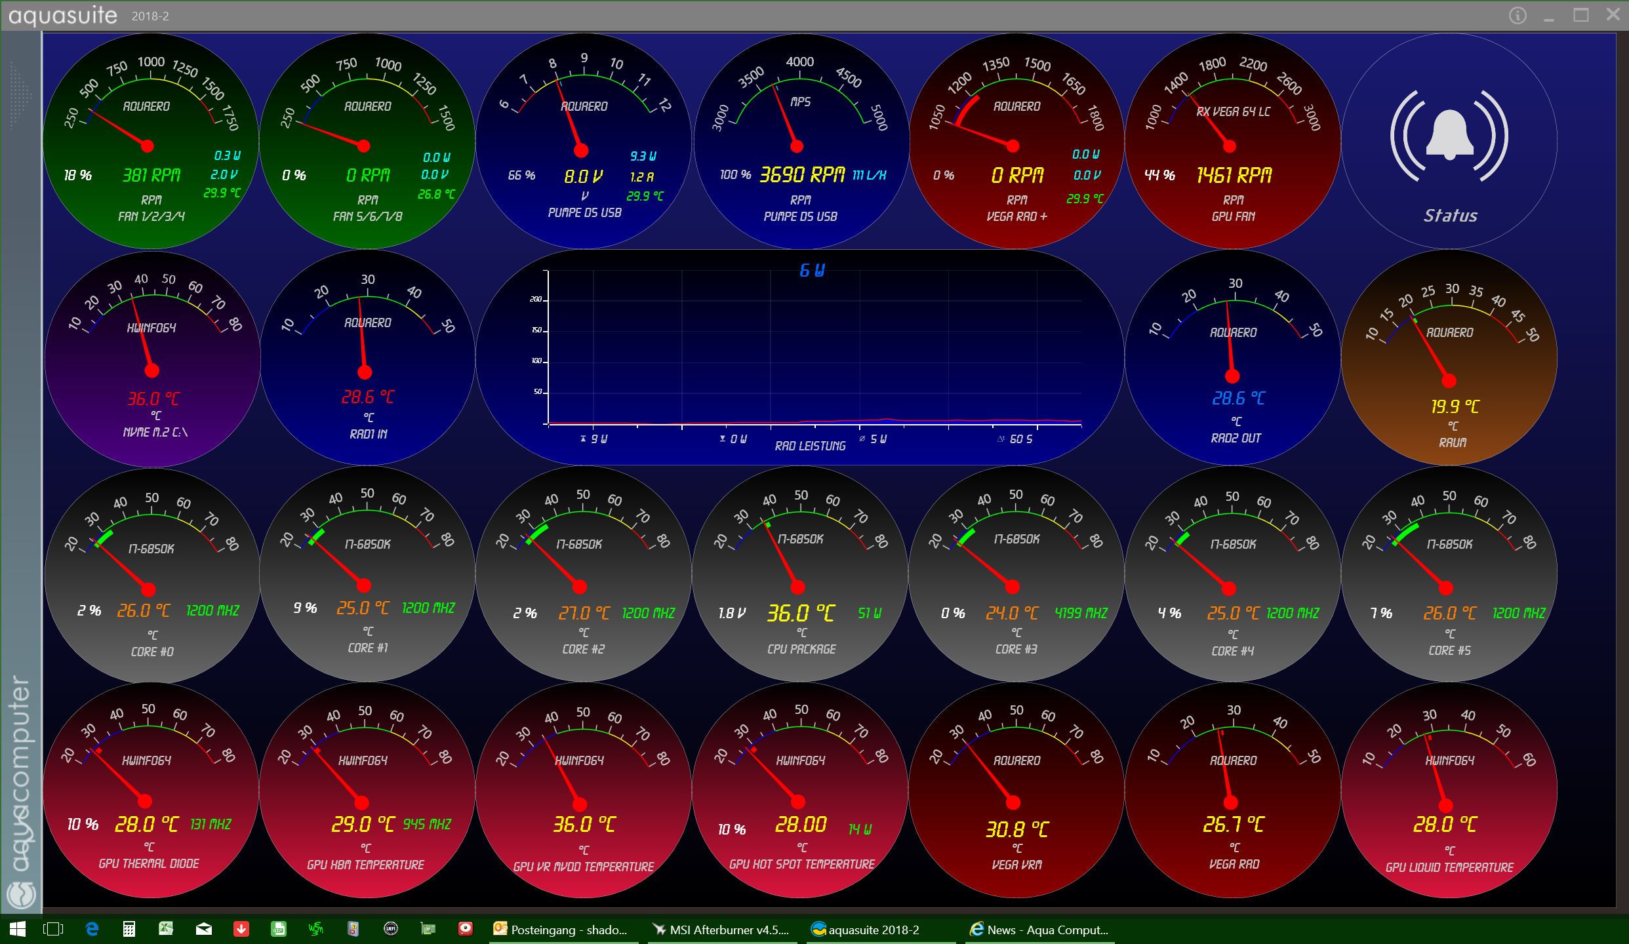Click the Windows Start button
1629x944 pixels.
pyautogui.click(x=17, y=929)
